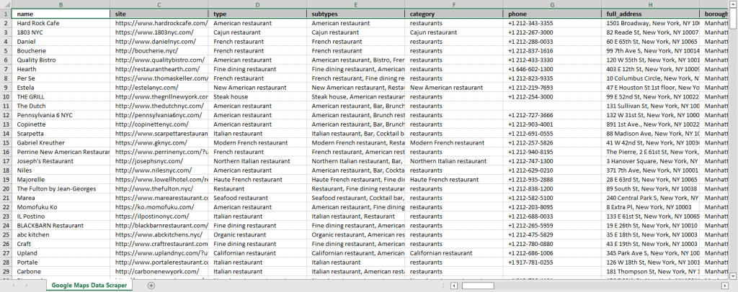Click the Hard Rock Cafe website URL
The image size is (738, 292).
[159, 23]
